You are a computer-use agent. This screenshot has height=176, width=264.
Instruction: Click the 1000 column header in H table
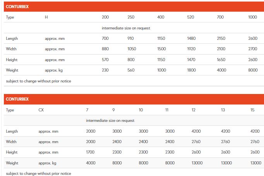coord(253,17)
